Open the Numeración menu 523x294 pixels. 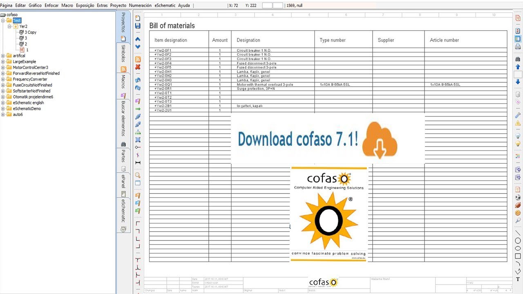point(140,6)
